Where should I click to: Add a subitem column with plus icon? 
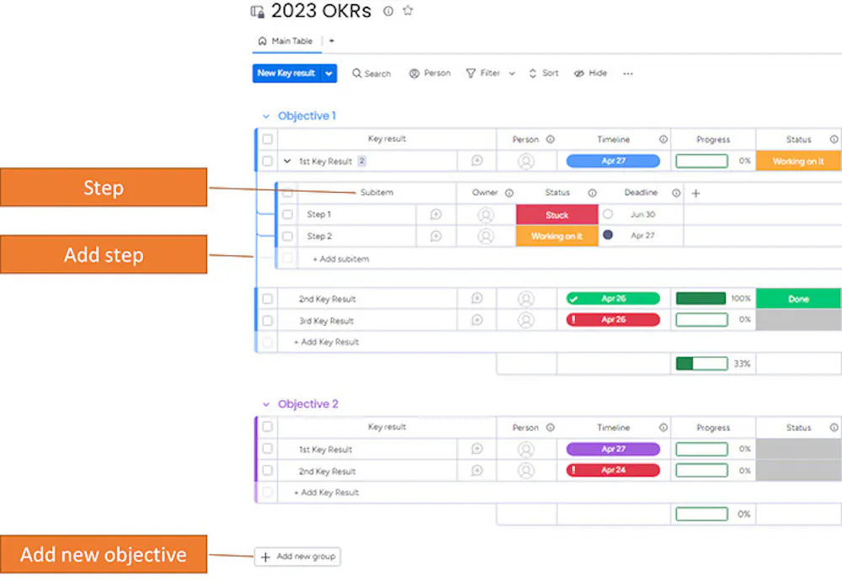pos(696,193)
